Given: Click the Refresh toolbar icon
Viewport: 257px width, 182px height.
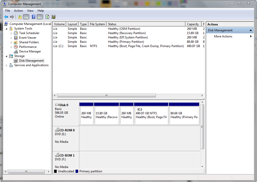Looking at the screenshot, I should pyautogui.click(x=47, y=17).
